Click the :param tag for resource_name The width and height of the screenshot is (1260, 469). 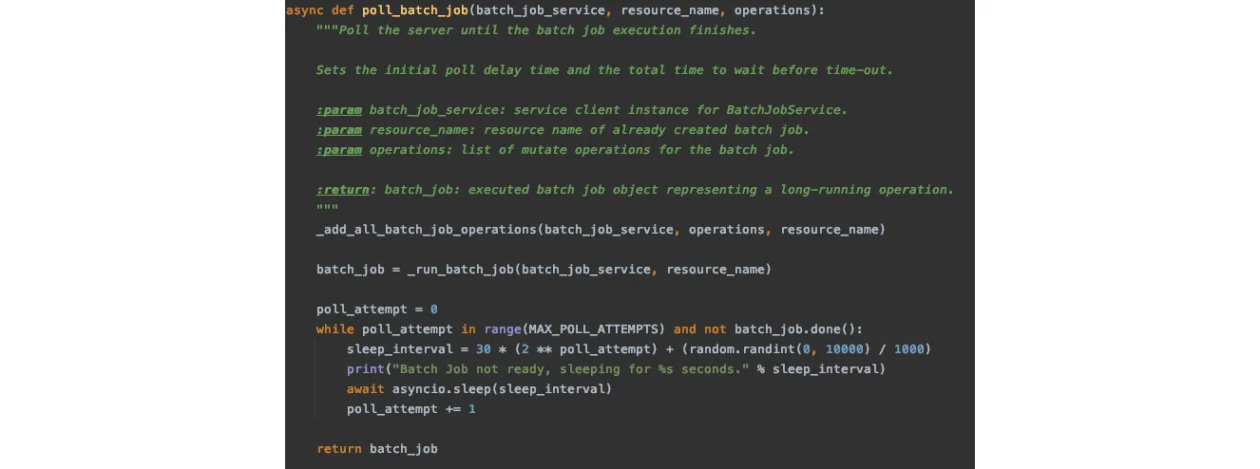click(x=339, y=130)
